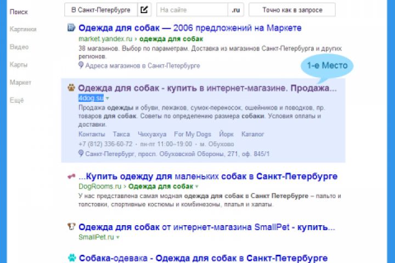The image size is (395, 263).
Task: Click the highlighted 4dog.su URL
Action: (x=91, y=98)
